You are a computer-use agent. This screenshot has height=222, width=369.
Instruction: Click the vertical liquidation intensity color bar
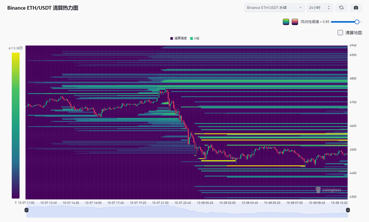pos(16,125)
